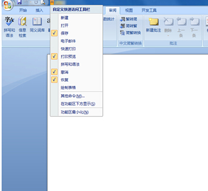Open the 视图 ribbon tab

click(x=129, y=10)
